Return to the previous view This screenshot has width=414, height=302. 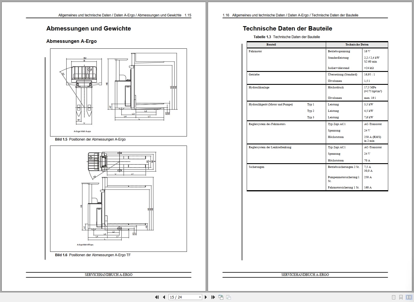click(x=221, y=297)
